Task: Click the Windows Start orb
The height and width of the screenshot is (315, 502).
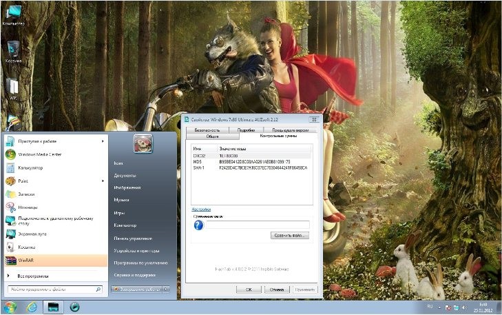Action: coord(10,307)
